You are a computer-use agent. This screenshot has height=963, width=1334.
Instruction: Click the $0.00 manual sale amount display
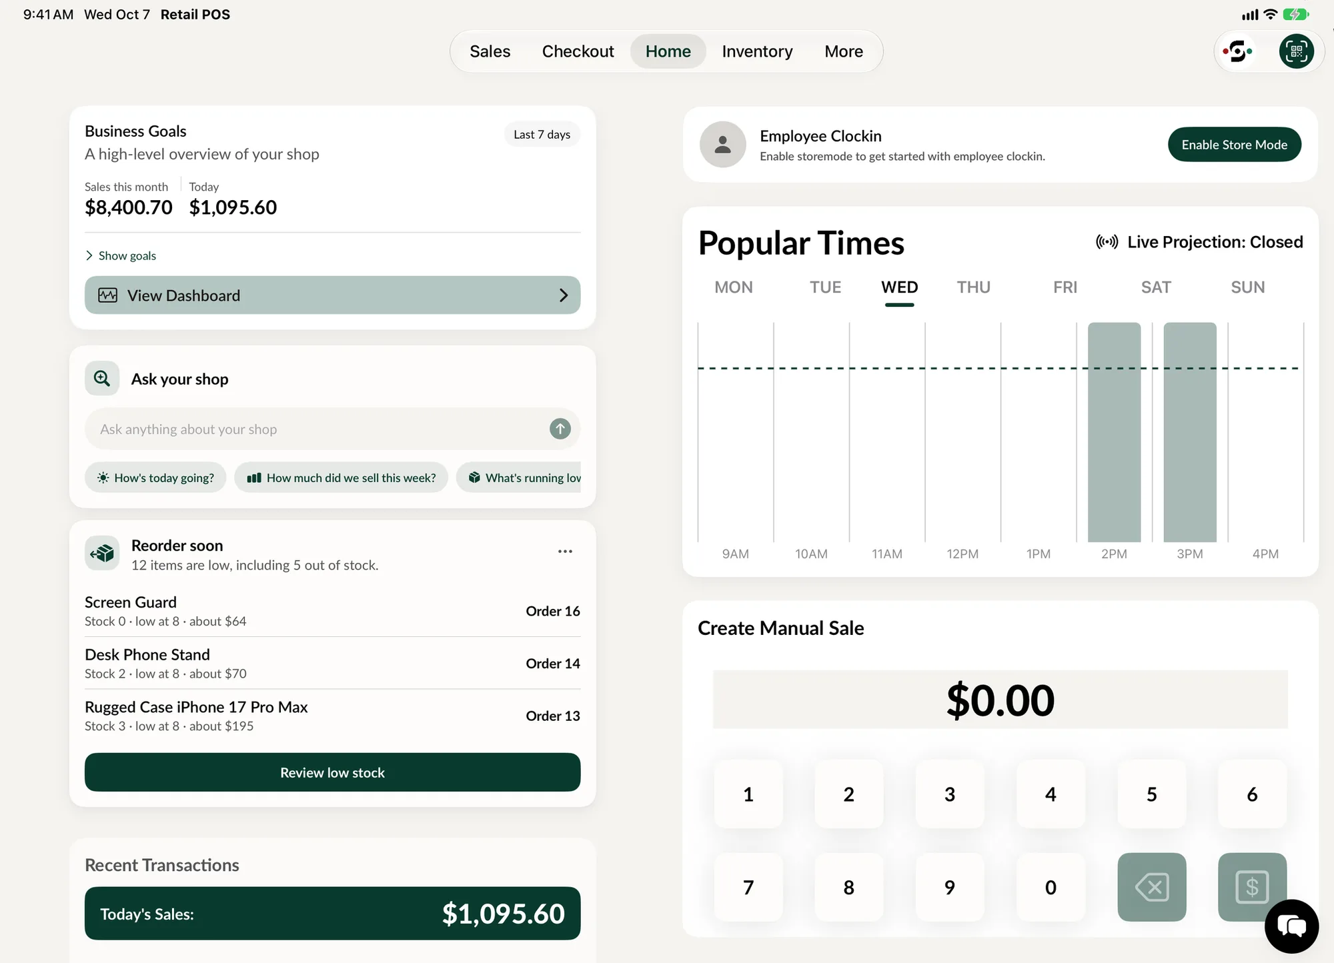tap(1000, 700)
